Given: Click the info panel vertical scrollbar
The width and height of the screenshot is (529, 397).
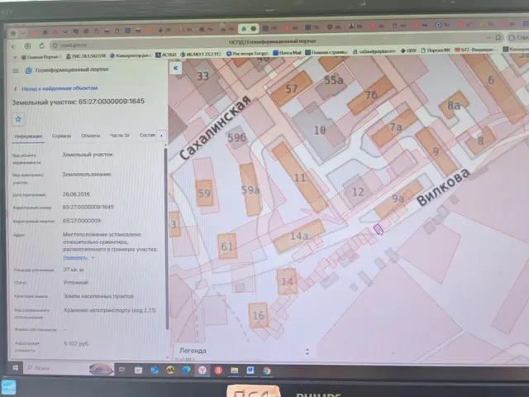Looking at the screenshot, I should (166, 237).
